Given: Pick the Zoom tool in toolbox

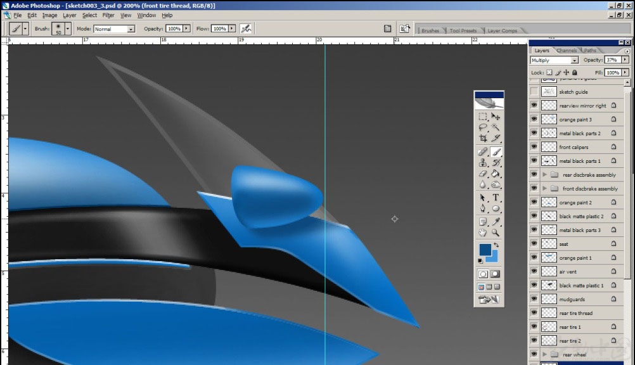Looking at the screenshot, I should click(x=496, y=233).
